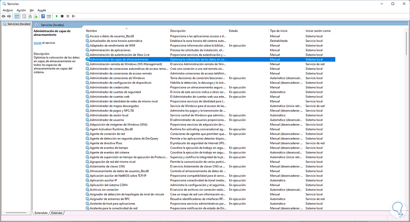Click the gear icon of Agente de directiva IPsec
Screen dimensions: 410x222
pyautogui.click(x=87, y=143)
